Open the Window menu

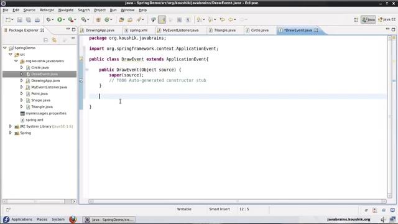point(127,10)
